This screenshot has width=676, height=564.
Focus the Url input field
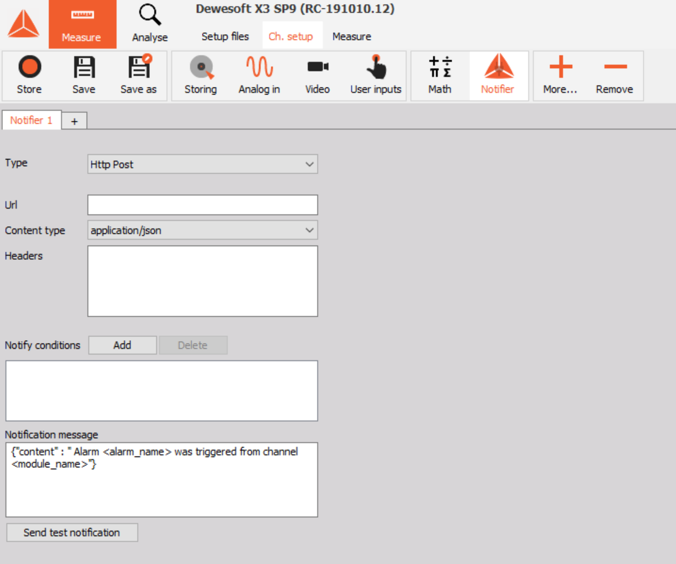click(x=203, y=205)
